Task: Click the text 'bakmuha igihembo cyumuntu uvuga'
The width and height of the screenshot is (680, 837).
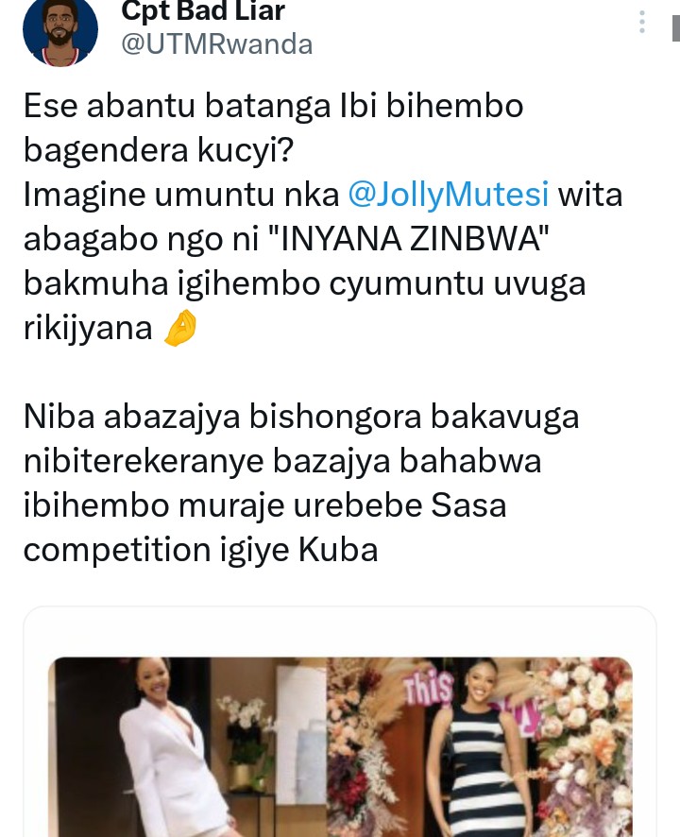Action: (x=305, y=283)
